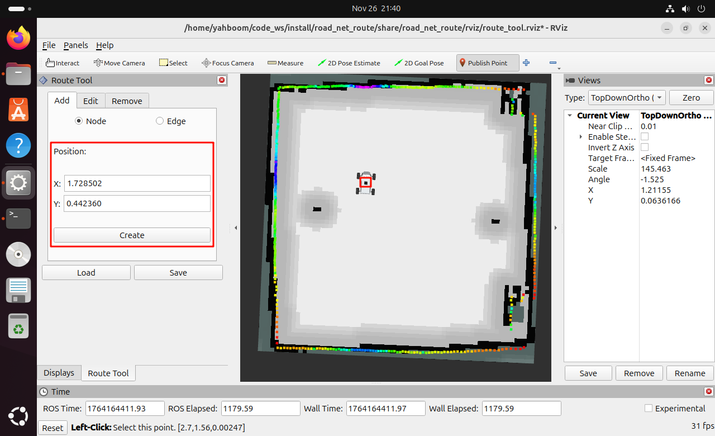The height and width of the screenshot is (436, 715).
Task: Open the view Type dropdown
Action: coord(626,98)
